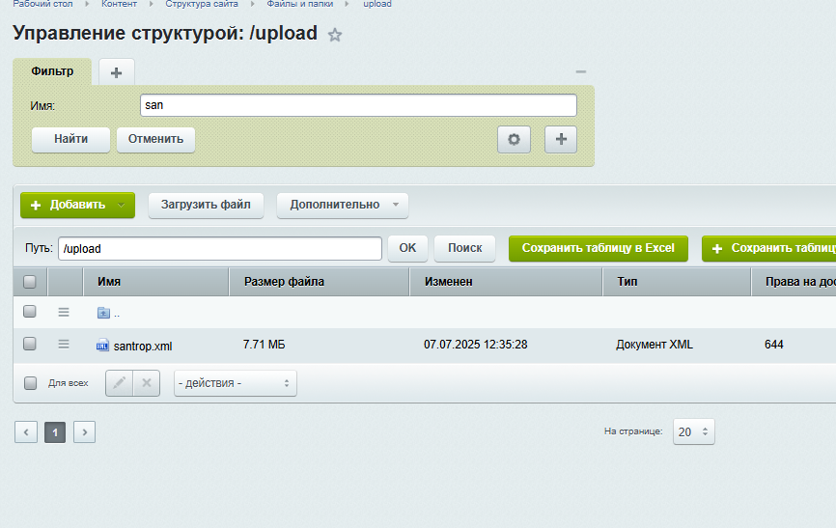Open row menu for parent folder
This screenshot has height=528, width=836.
(64, 312)
